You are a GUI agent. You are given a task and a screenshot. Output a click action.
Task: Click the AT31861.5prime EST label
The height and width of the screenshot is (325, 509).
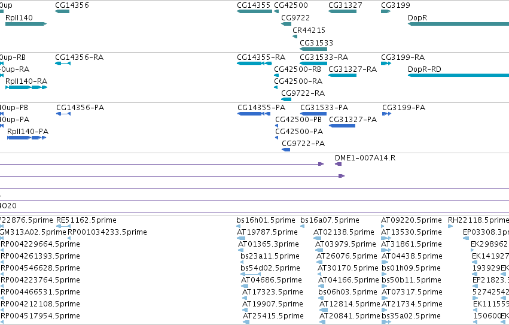coord(412,244)
